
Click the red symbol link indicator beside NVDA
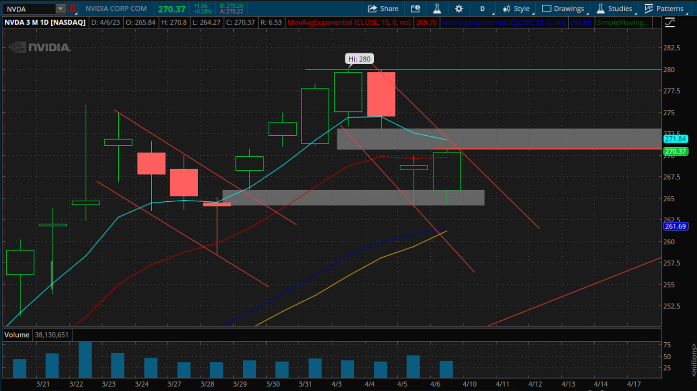(73, 9)
